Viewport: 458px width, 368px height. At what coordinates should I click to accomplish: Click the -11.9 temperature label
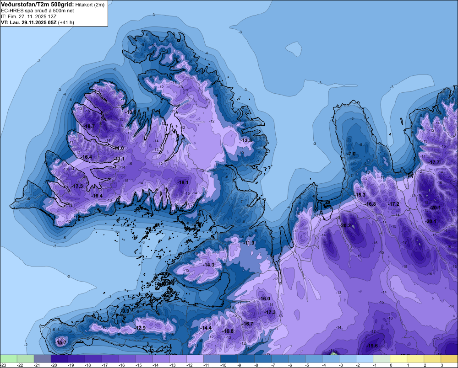click(x=249, y=243)
